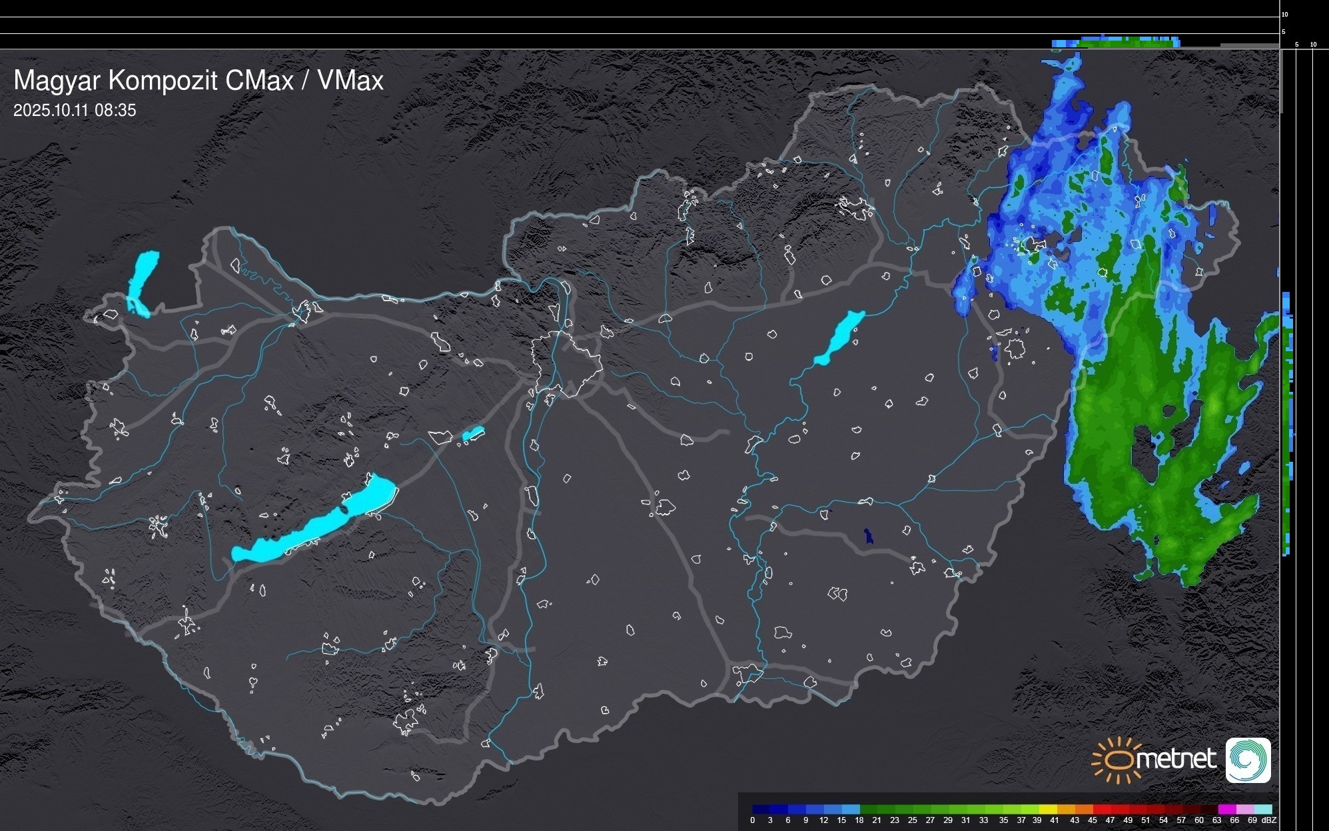Click the 10 label on top height scale

(x=1285, y=14)
